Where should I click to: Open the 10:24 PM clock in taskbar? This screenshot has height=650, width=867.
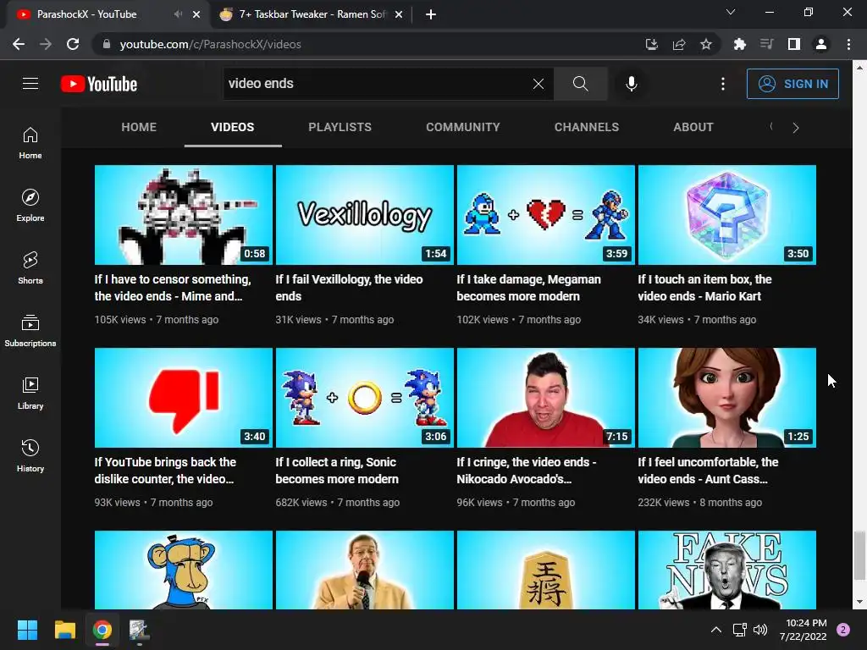point(803,630)
